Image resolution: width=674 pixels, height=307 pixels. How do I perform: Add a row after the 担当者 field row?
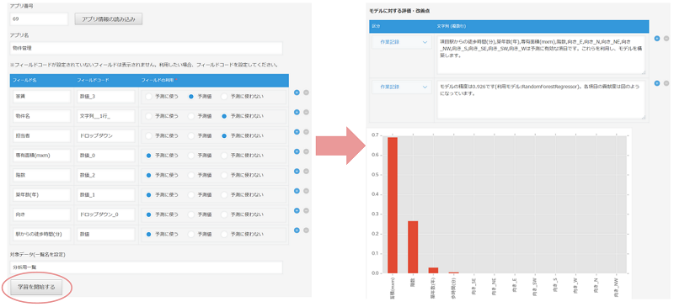click(x=297, y=132)
